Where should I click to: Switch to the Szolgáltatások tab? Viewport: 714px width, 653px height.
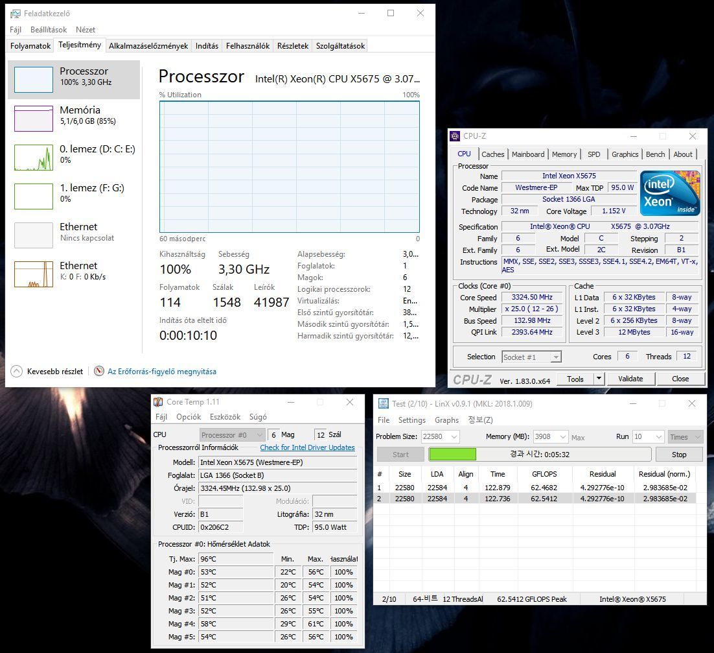341,46
